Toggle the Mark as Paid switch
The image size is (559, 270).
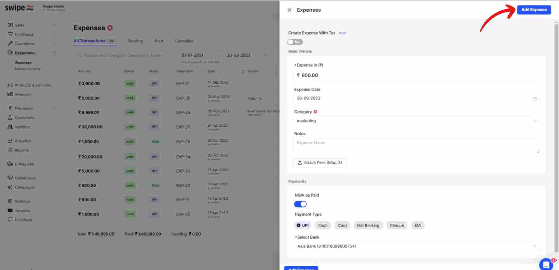pos(300,204)
